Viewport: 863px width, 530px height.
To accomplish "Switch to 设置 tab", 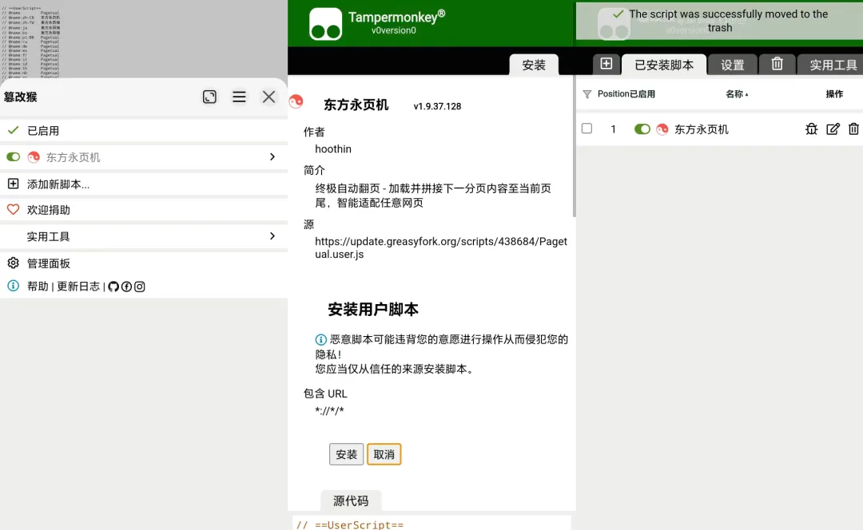I will click(x=733, y=65).
